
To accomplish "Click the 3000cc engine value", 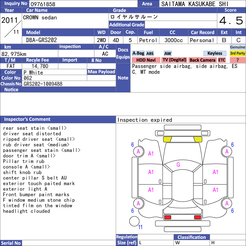I will click(x=173, y=40).
